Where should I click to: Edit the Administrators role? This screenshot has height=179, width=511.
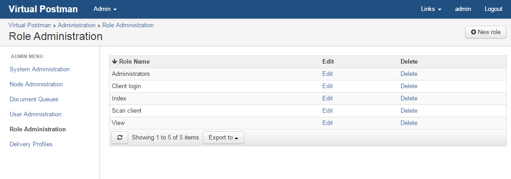[x=327, y=74]
